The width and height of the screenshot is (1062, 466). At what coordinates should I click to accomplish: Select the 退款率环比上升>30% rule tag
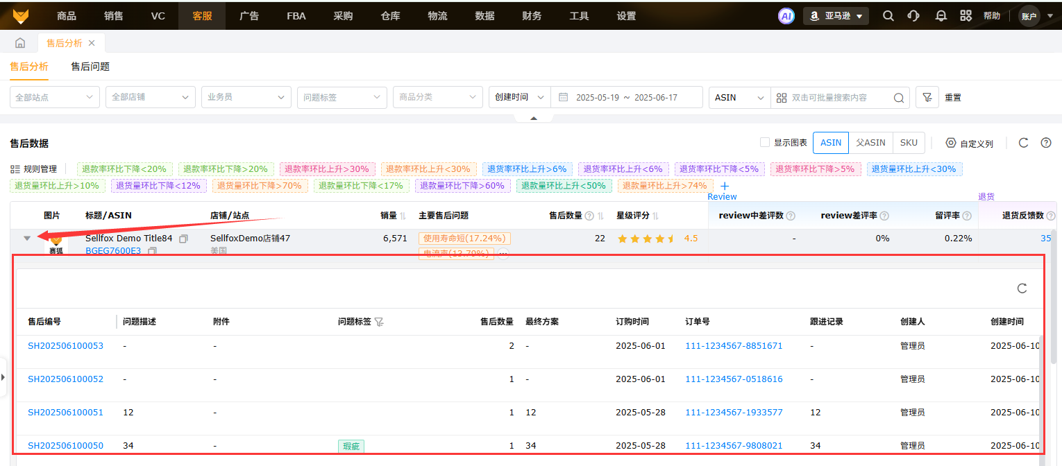(328, 169)
